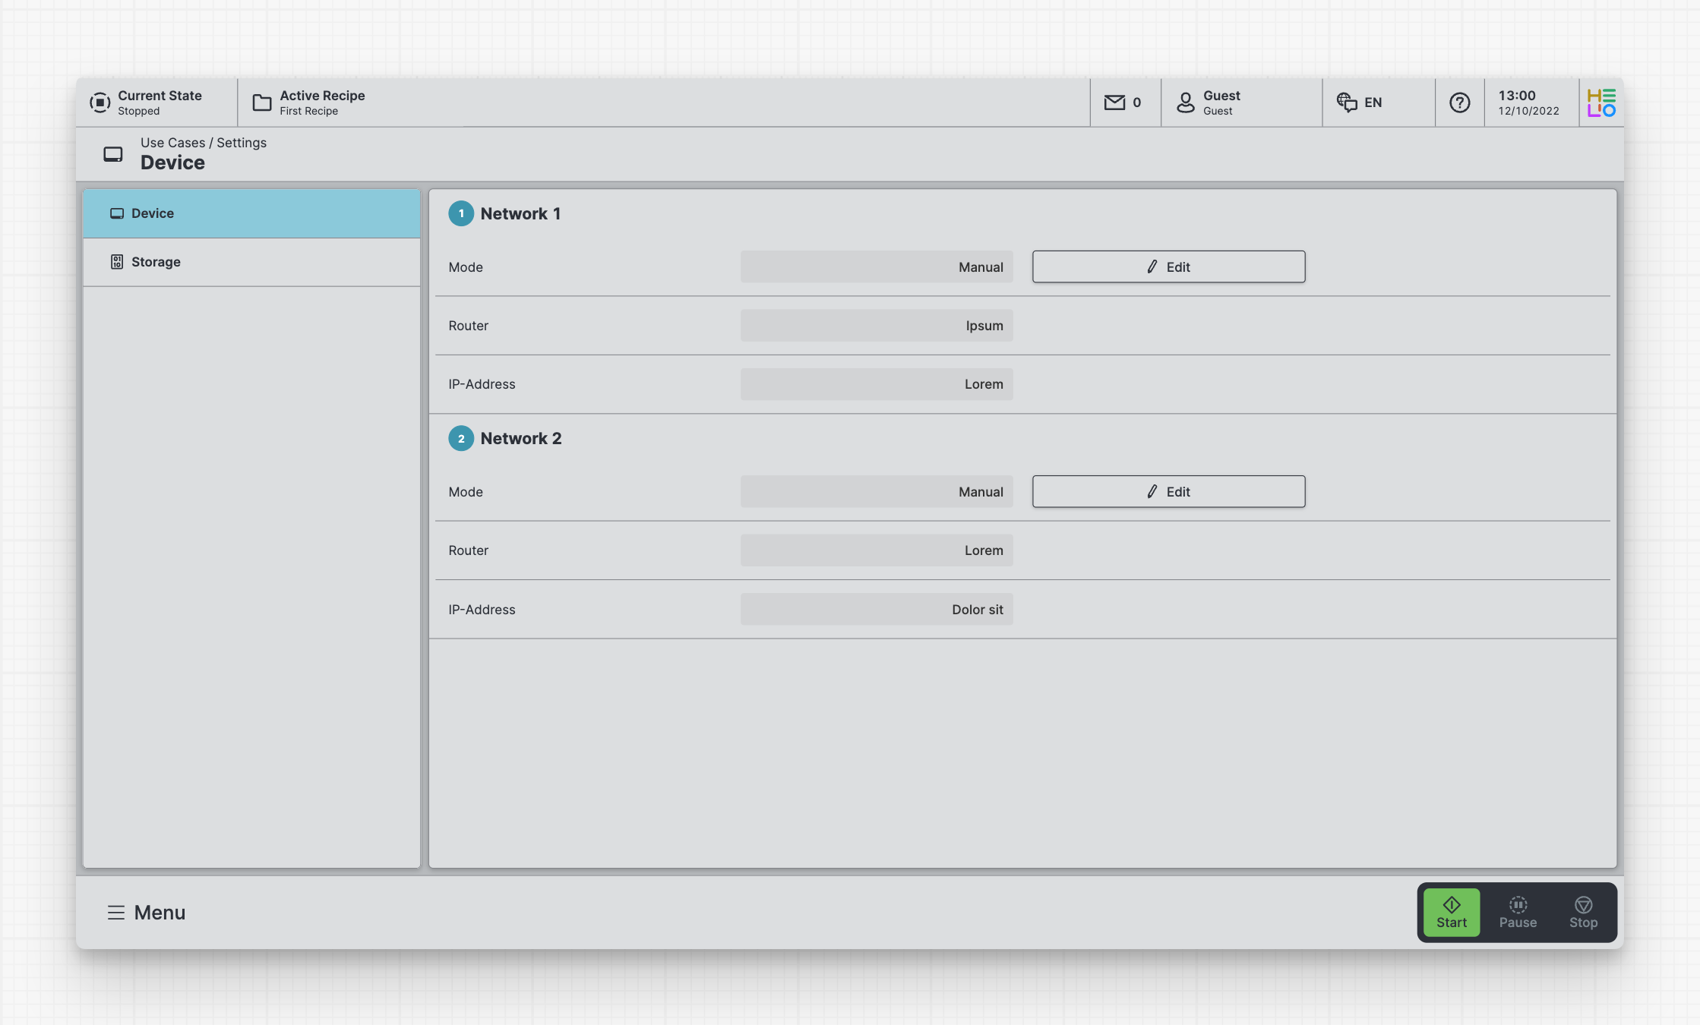
Task: Open the Active Recipe folder icon
Action: pyautogui.click(x=262, y=102)
